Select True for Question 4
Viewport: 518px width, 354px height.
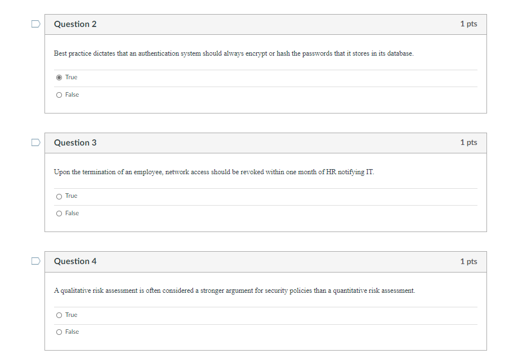[x=59, y=315]
